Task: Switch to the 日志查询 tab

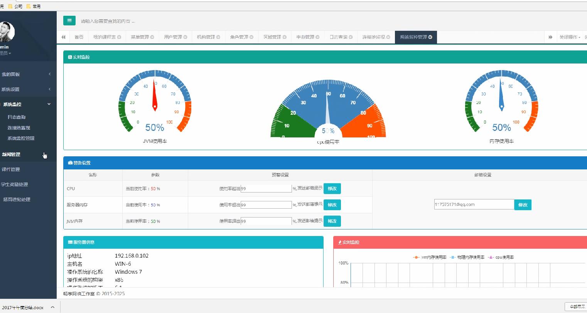Action: coord(338,37)
